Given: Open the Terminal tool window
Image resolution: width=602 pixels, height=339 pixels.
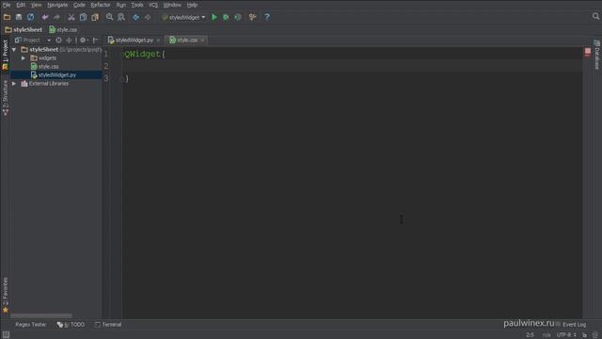Looking at the screenshot, I should 108,325.
